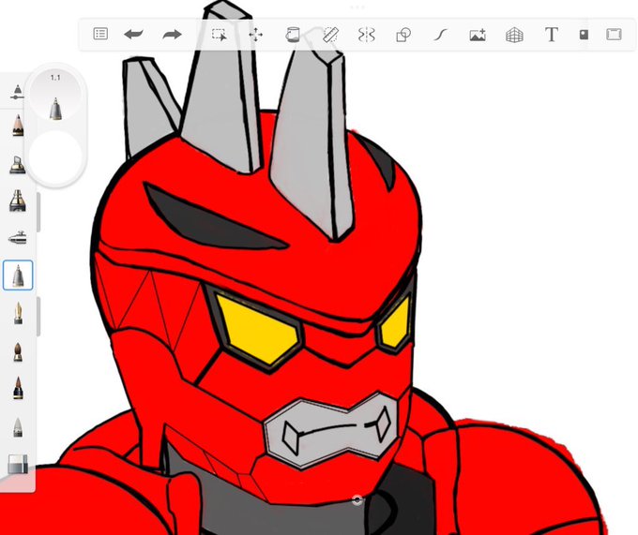Tap the three-dot handle at top center
The width and height of the screenshot is (638, 535).
click(357, 7)
